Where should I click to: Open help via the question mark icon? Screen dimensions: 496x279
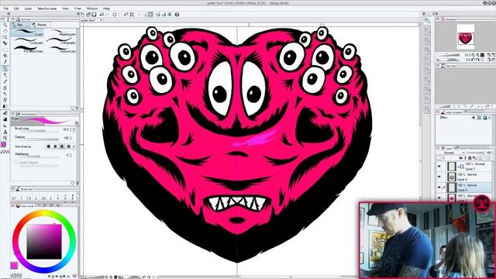[177, 15]
